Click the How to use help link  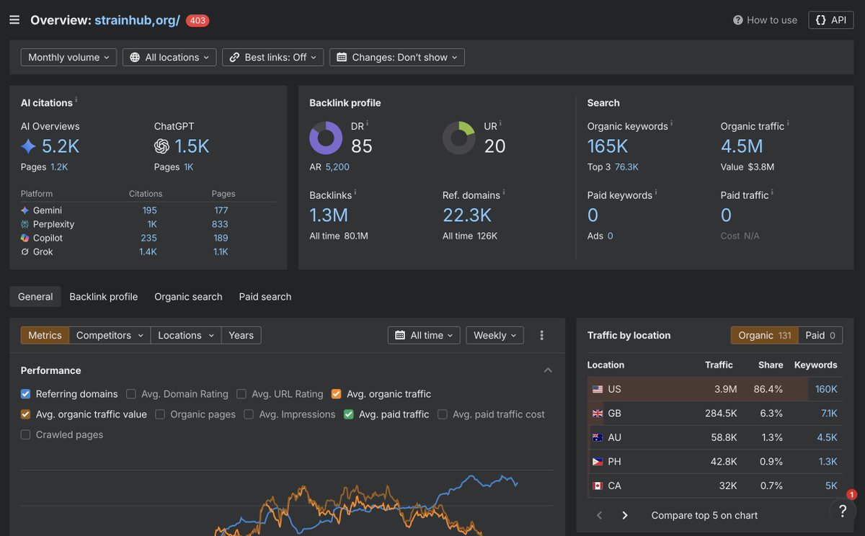pyautogui.click(x=765, y=20)
